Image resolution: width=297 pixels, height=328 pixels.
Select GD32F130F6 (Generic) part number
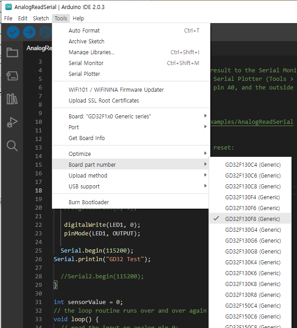point(250,208)
